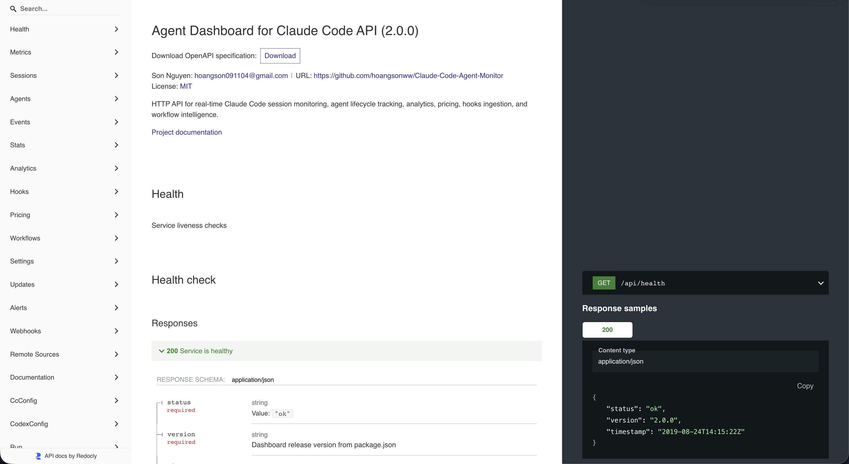Expand the Events section chevron

[x=116, y=122]
